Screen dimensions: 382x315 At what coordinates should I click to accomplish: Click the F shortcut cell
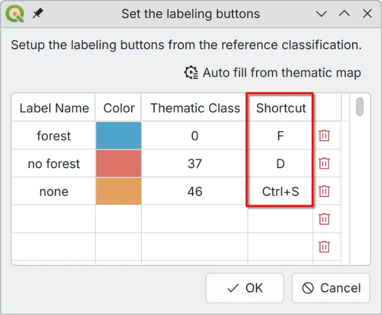[280, 135]
